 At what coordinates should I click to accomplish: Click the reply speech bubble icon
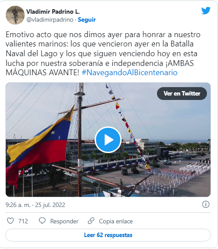point(42,221)
